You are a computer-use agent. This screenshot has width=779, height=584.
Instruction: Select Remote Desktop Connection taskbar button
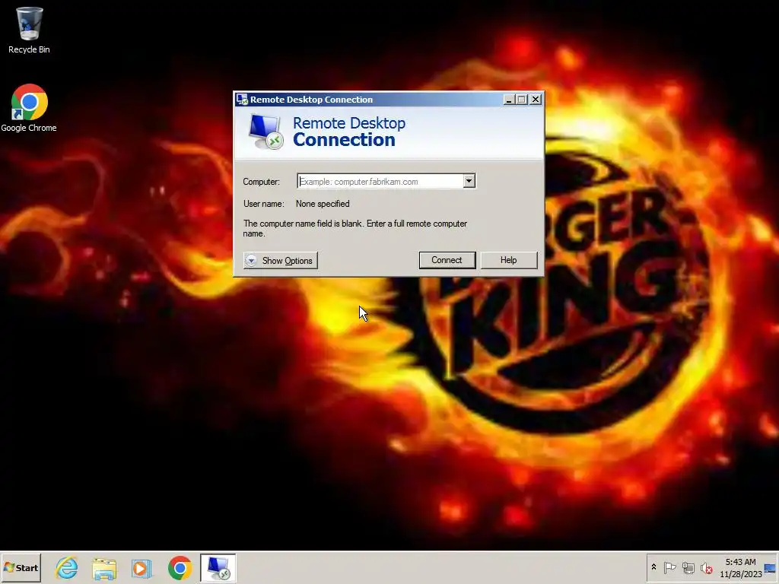[218, 567]
